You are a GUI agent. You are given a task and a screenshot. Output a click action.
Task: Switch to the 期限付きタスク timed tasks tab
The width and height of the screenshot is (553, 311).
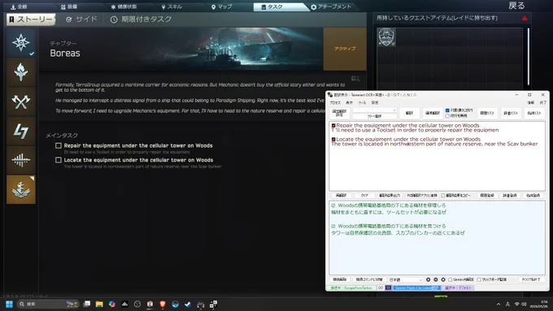(141, 19)
